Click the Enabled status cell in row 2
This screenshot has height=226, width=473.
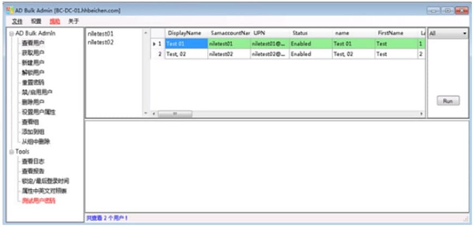[x=311, y=54]
